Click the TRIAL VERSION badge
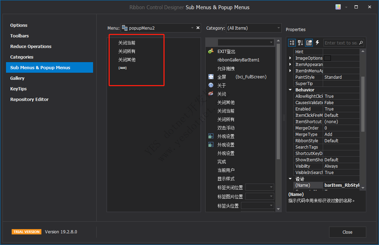This screenshot has height=245, width=379. click(x=26, y=232)
